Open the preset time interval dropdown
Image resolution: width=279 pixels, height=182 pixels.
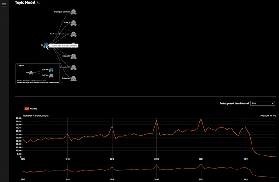(262, 103)
